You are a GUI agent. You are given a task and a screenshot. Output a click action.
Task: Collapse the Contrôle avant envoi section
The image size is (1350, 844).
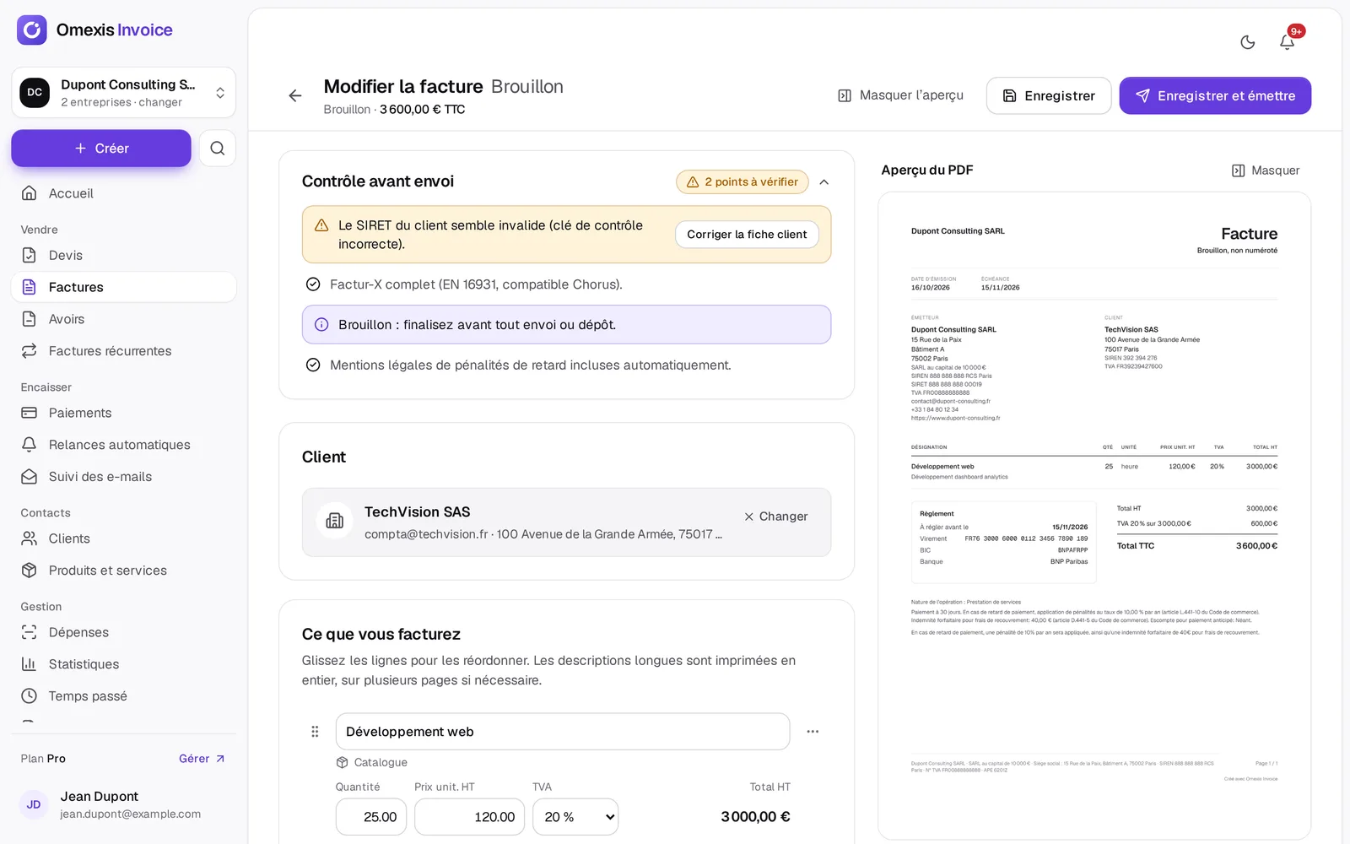824,182
